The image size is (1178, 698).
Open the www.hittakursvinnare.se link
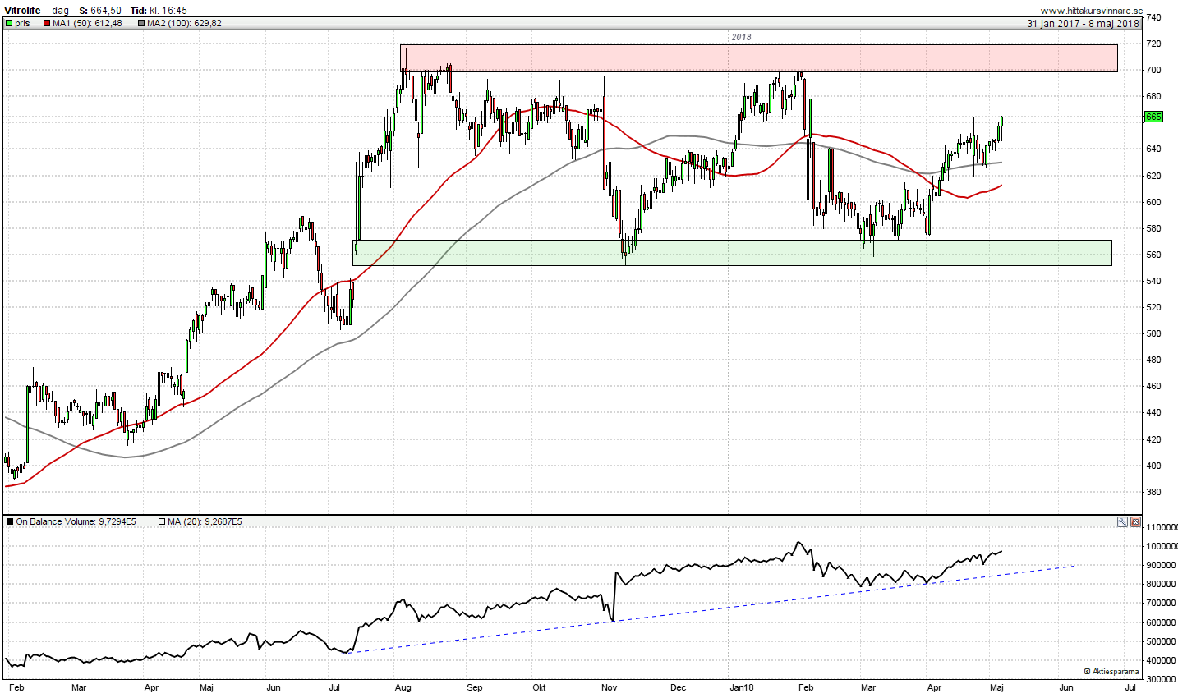[1091, 11]
